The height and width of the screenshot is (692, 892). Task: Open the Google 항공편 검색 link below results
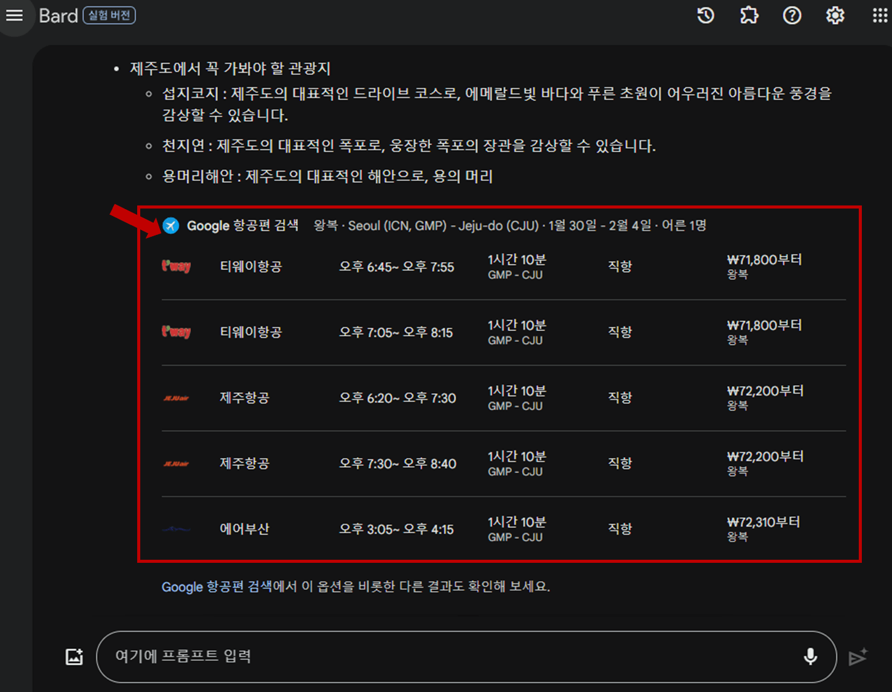tap(217, 587)
